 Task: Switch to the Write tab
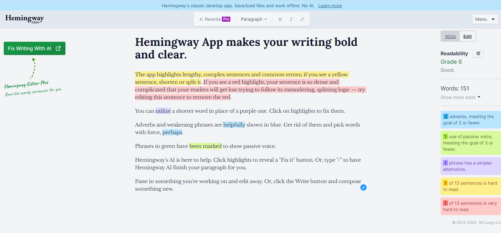[x=450, y=36]
